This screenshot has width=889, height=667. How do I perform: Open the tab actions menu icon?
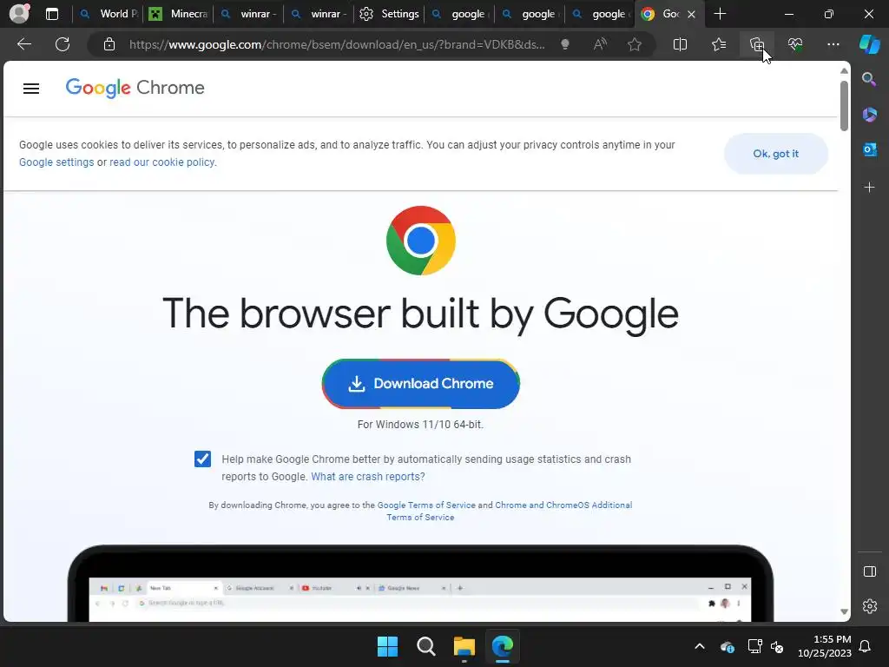coord(51,14)
